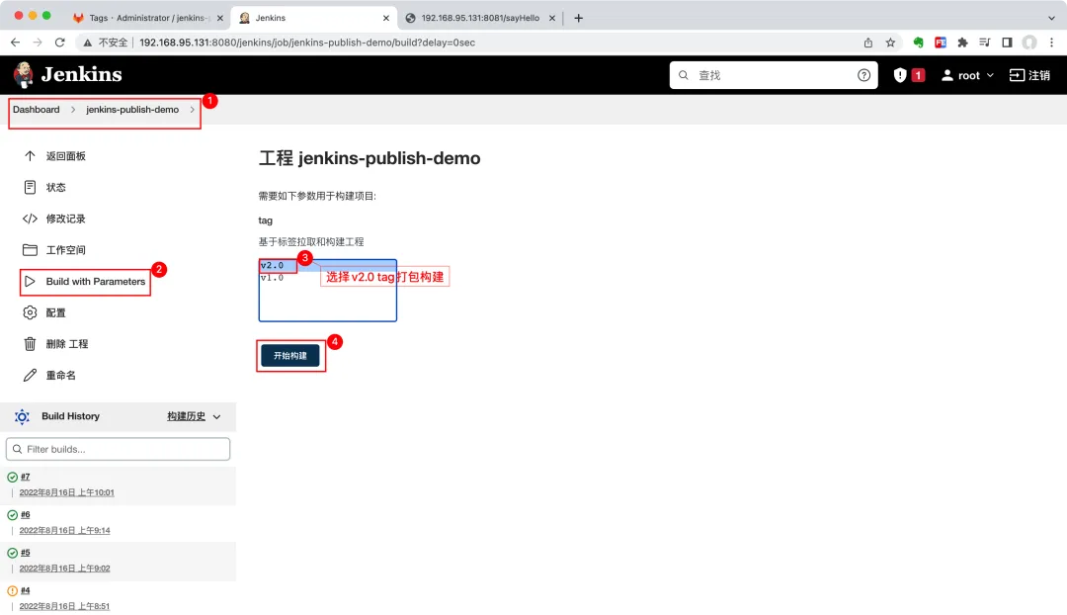Viewport: 1067px width, 615px height.
Task: Collapse the Build History chevron
Action: (x=217, y=417)
